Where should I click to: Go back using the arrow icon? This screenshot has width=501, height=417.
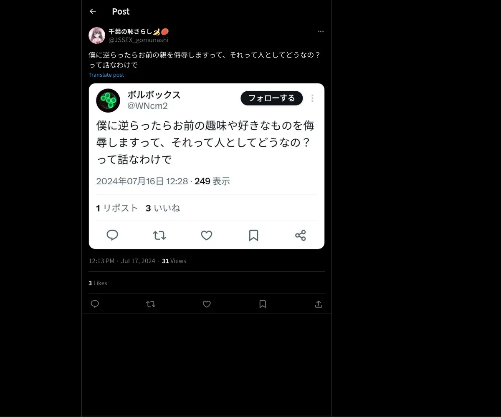point(93,11)
